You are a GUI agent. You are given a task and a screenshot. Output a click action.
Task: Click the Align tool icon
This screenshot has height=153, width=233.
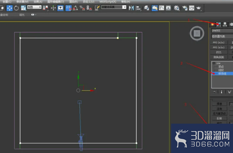(138, 8)
